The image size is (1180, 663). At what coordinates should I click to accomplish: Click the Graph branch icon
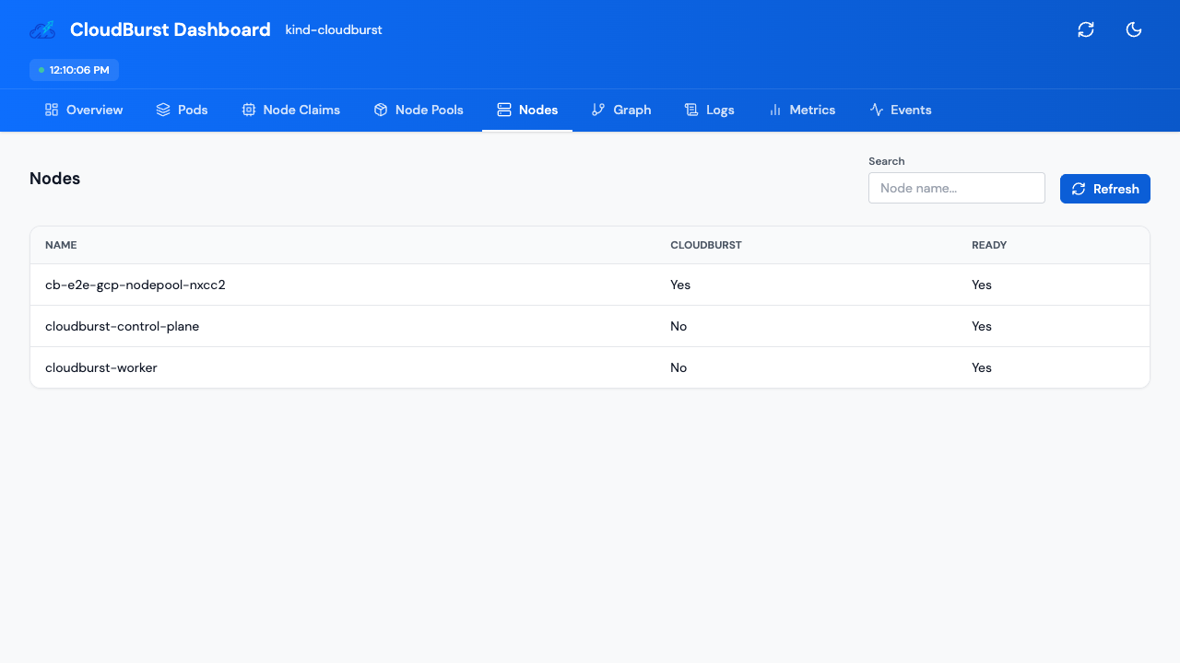pyautogui.click(x=597, y=110)
